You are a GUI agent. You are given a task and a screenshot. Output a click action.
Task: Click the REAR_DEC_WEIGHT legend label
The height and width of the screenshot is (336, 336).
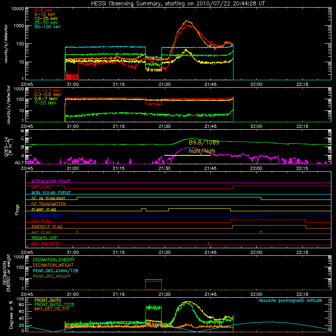[52, 276]
